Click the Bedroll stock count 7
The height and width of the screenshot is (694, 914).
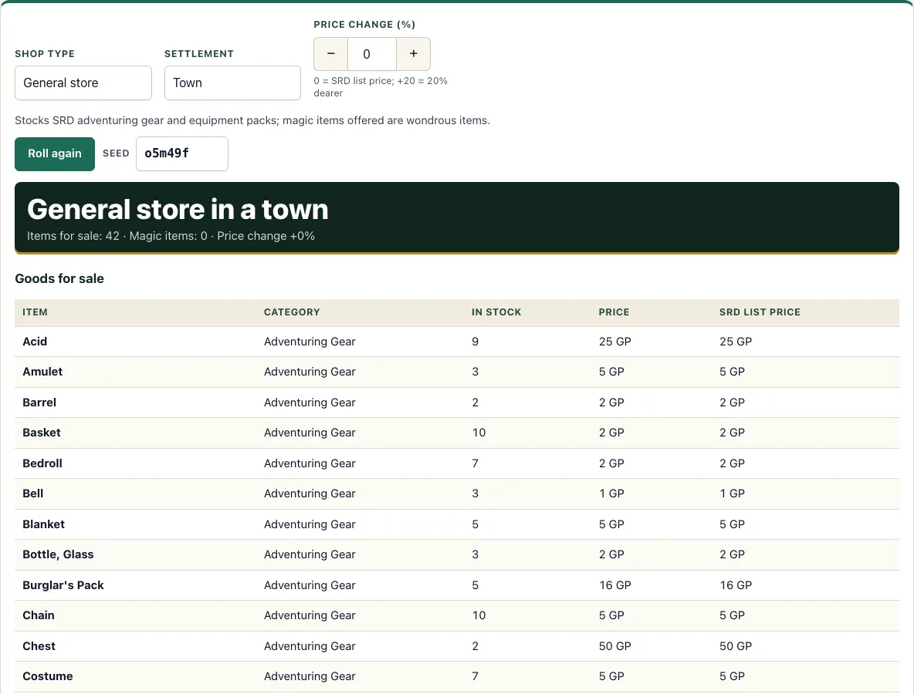[x=475, y=463]
